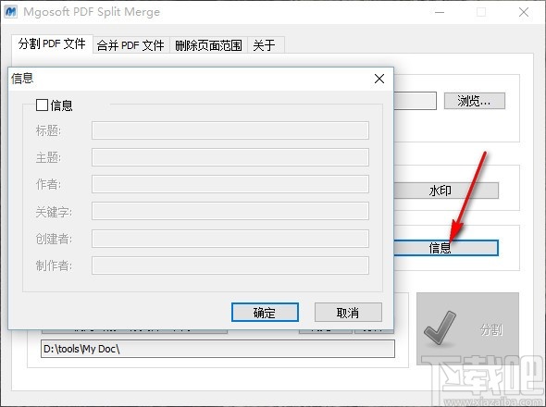Image resolution: width=546 pixels, height=407 pixels.
Task: Go to the 关于 tab
Action: point(265,45)
